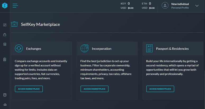Image resolution: width=205 pixels, height=109 pixels.
Task: Click the user avatar profile icon
Action: 165,6
